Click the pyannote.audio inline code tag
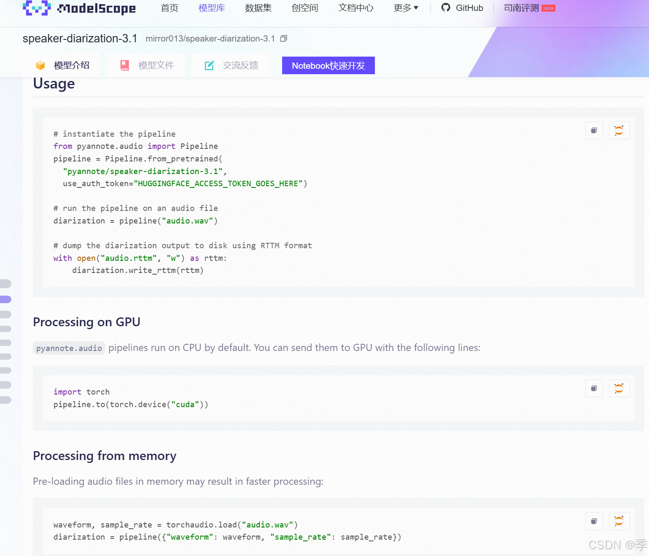649x556 pixels. tap(69, 348)
